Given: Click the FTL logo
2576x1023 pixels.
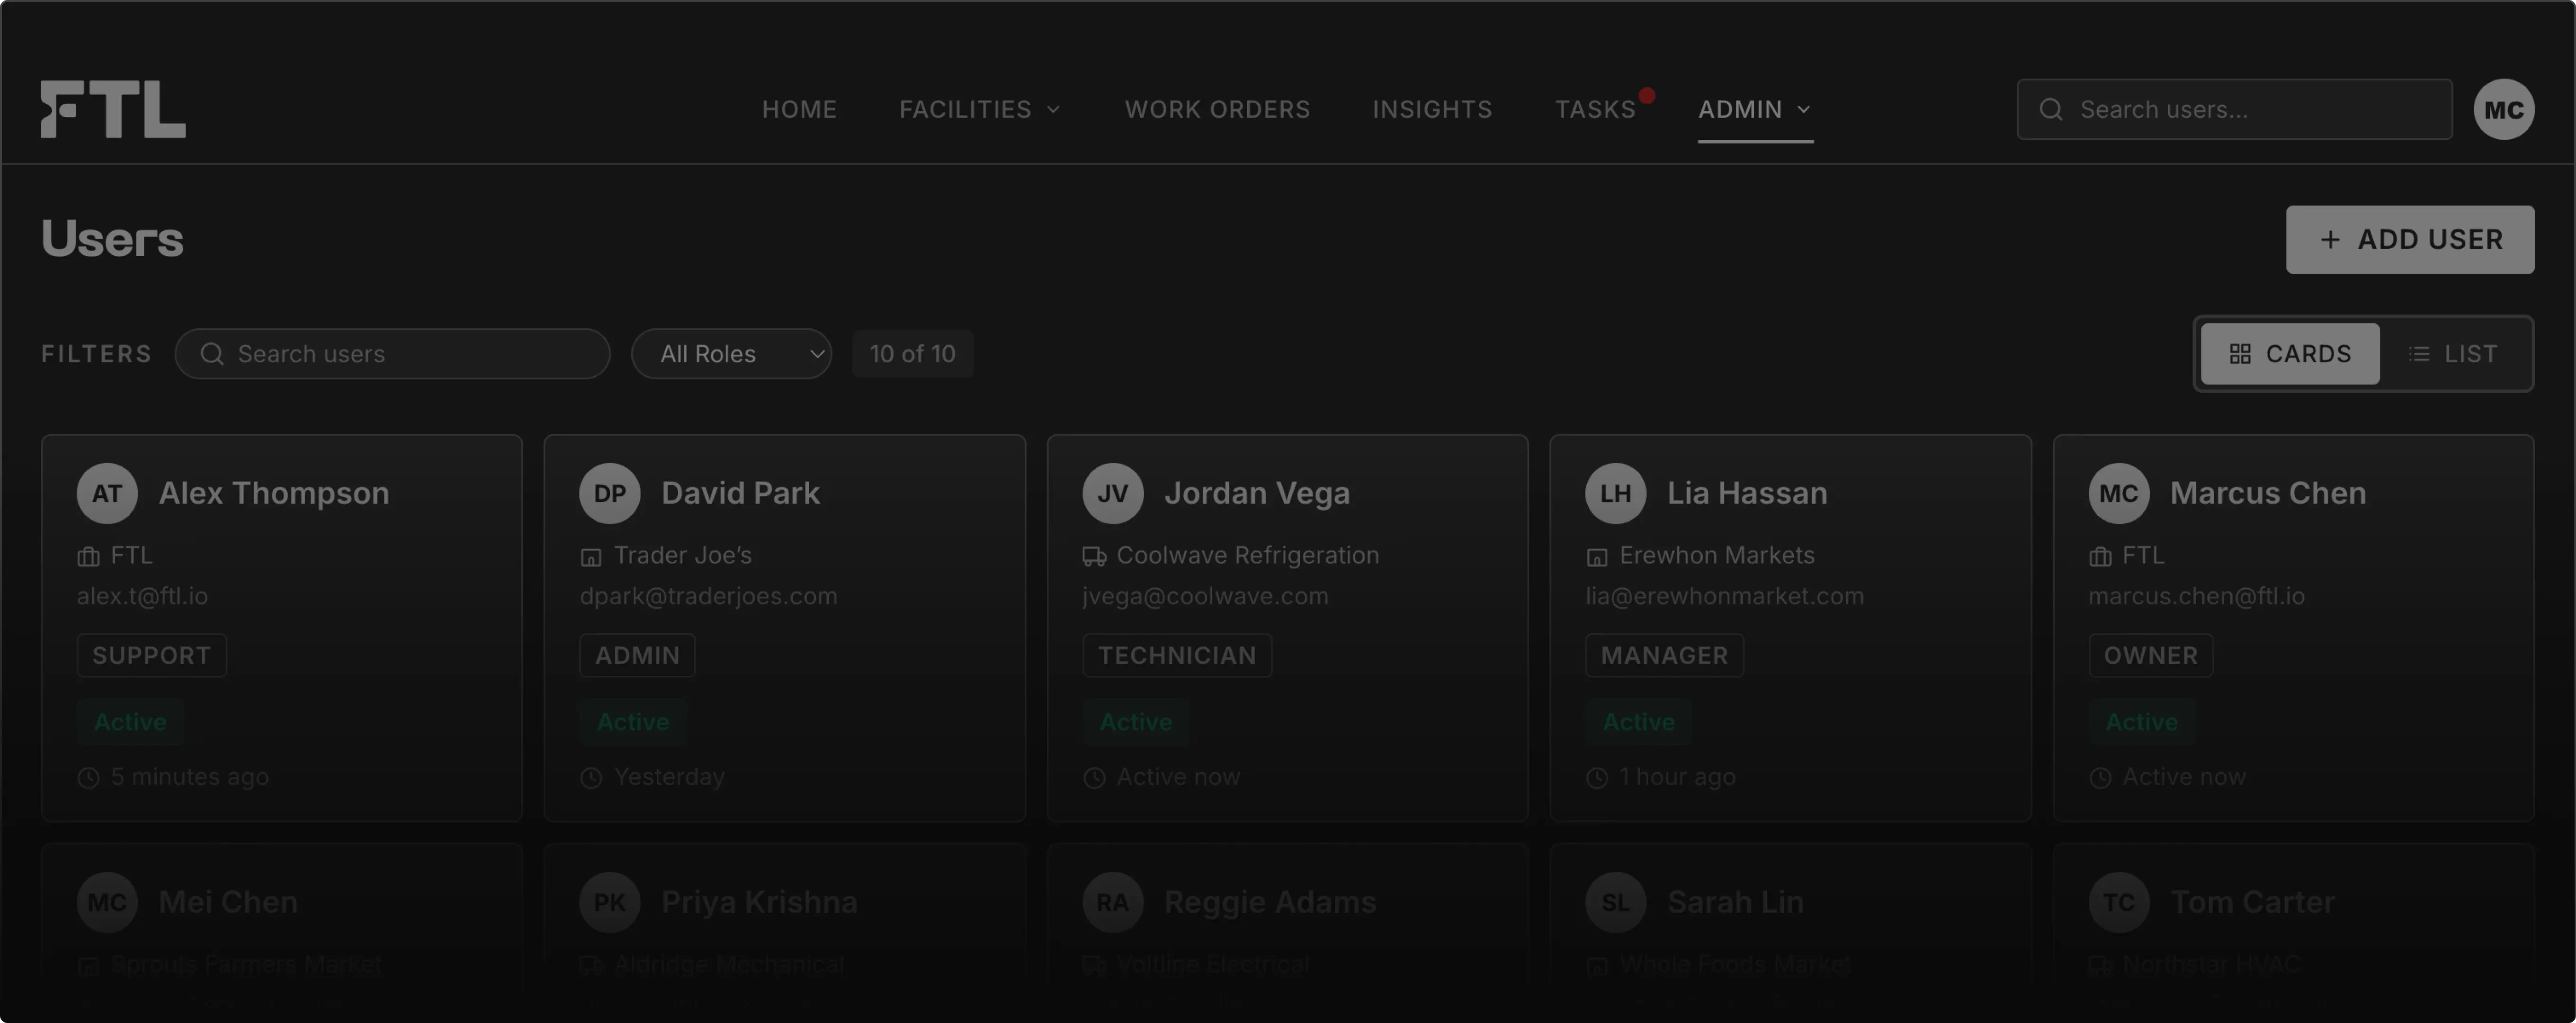Looking at the screenshot, I should [x=113, y=109].
